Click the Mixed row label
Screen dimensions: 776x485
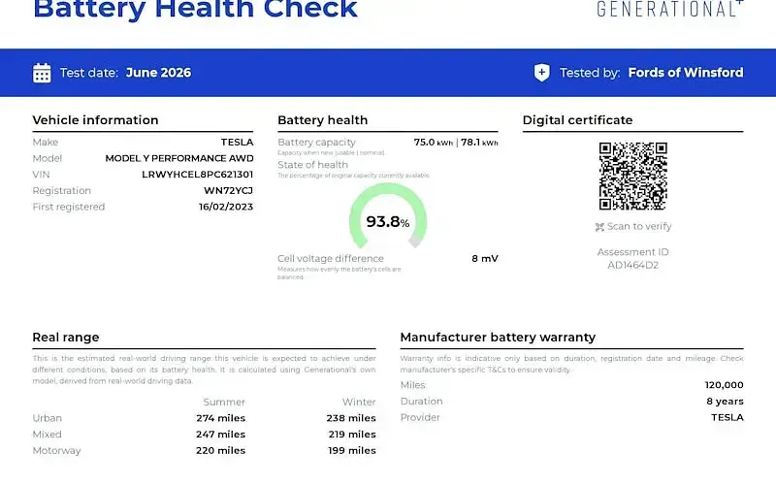(x=47, y=435)
